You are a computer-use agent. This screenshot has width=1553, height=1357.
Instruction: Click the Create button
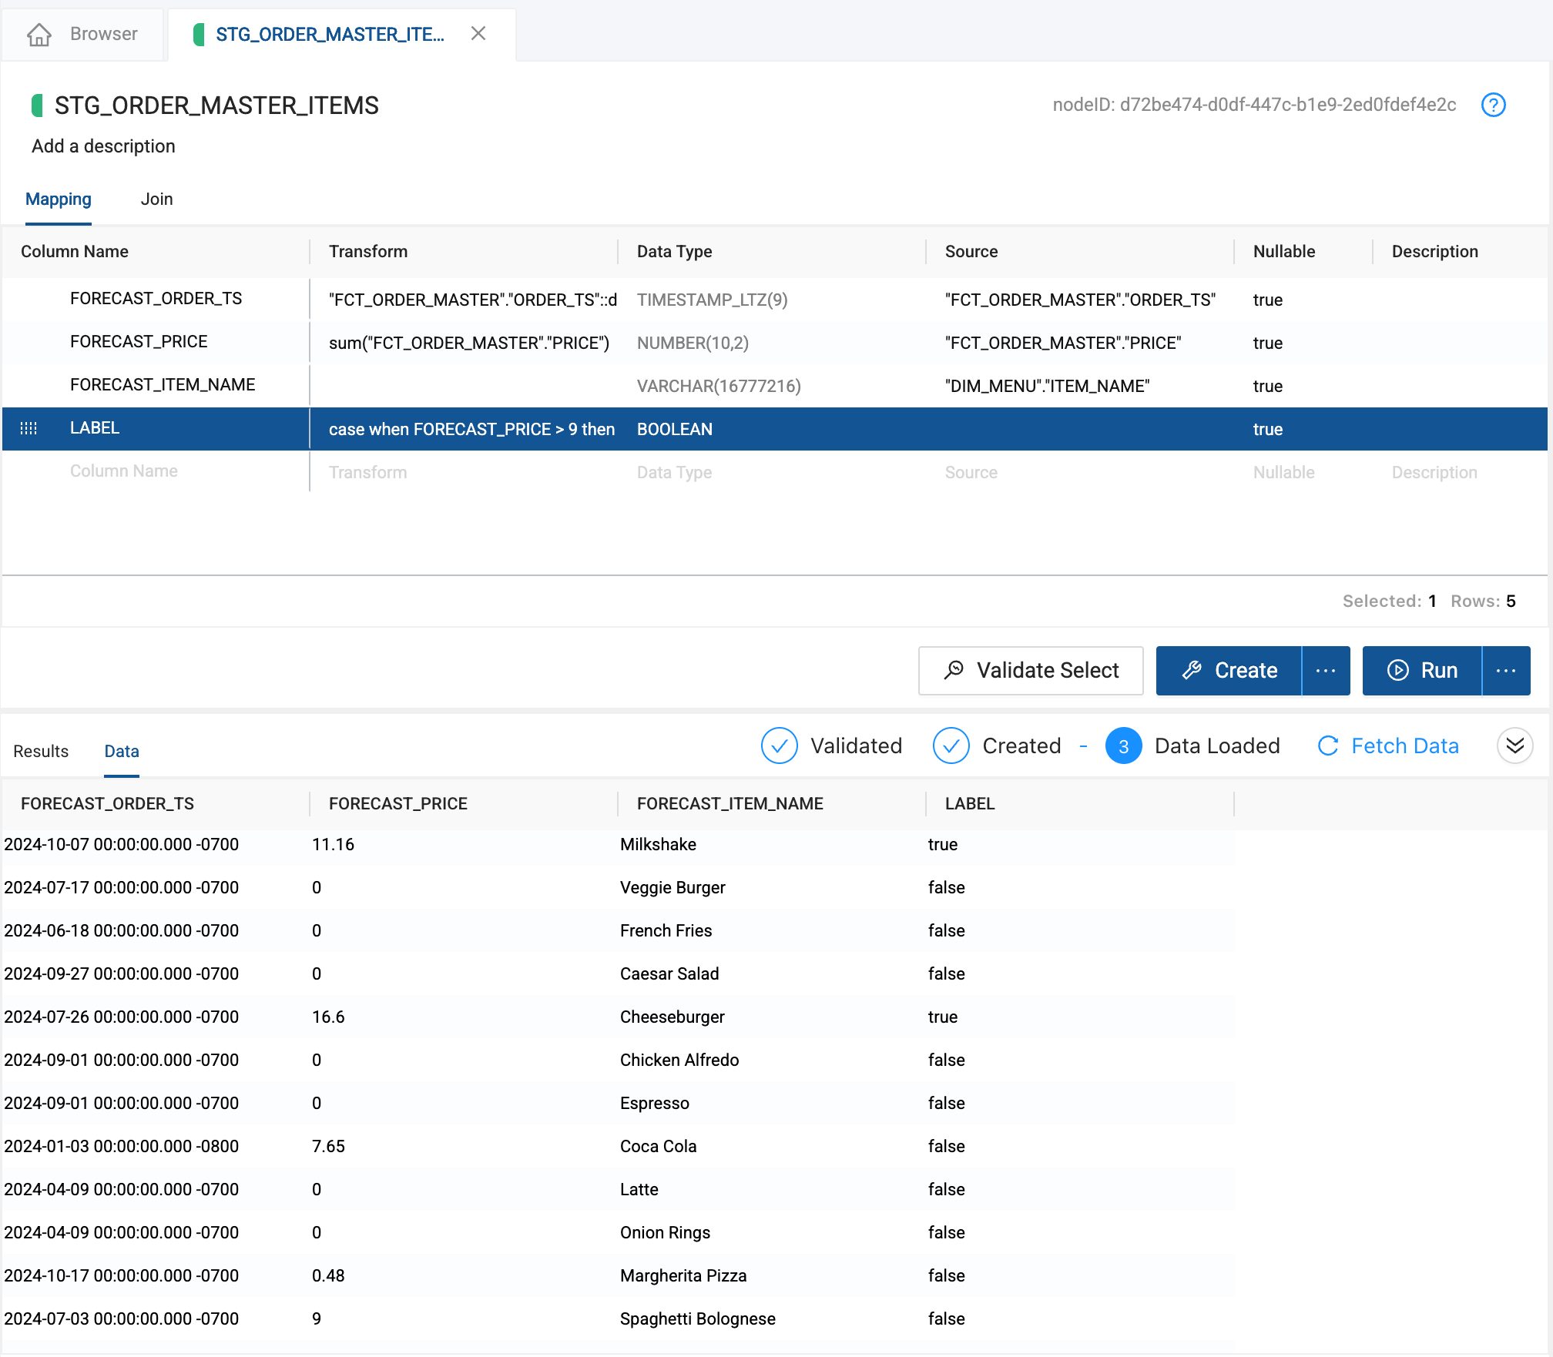[x=1229, y=671]
